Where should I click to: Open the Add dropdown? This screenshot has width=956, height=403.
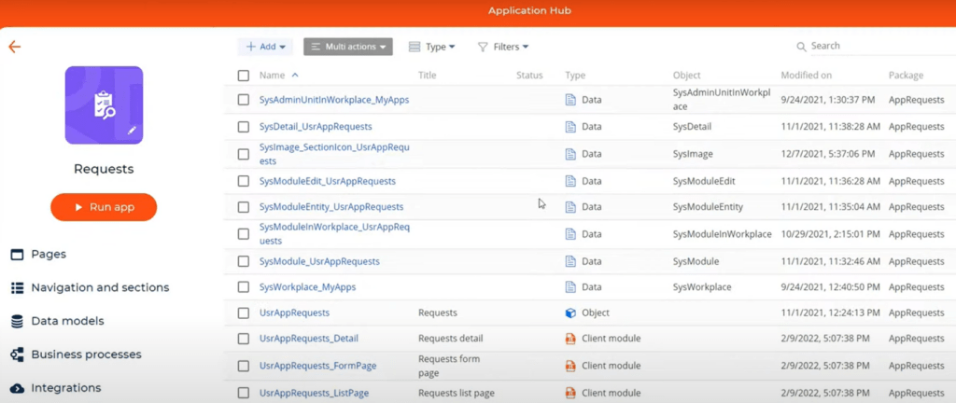(x=265, y=47)
